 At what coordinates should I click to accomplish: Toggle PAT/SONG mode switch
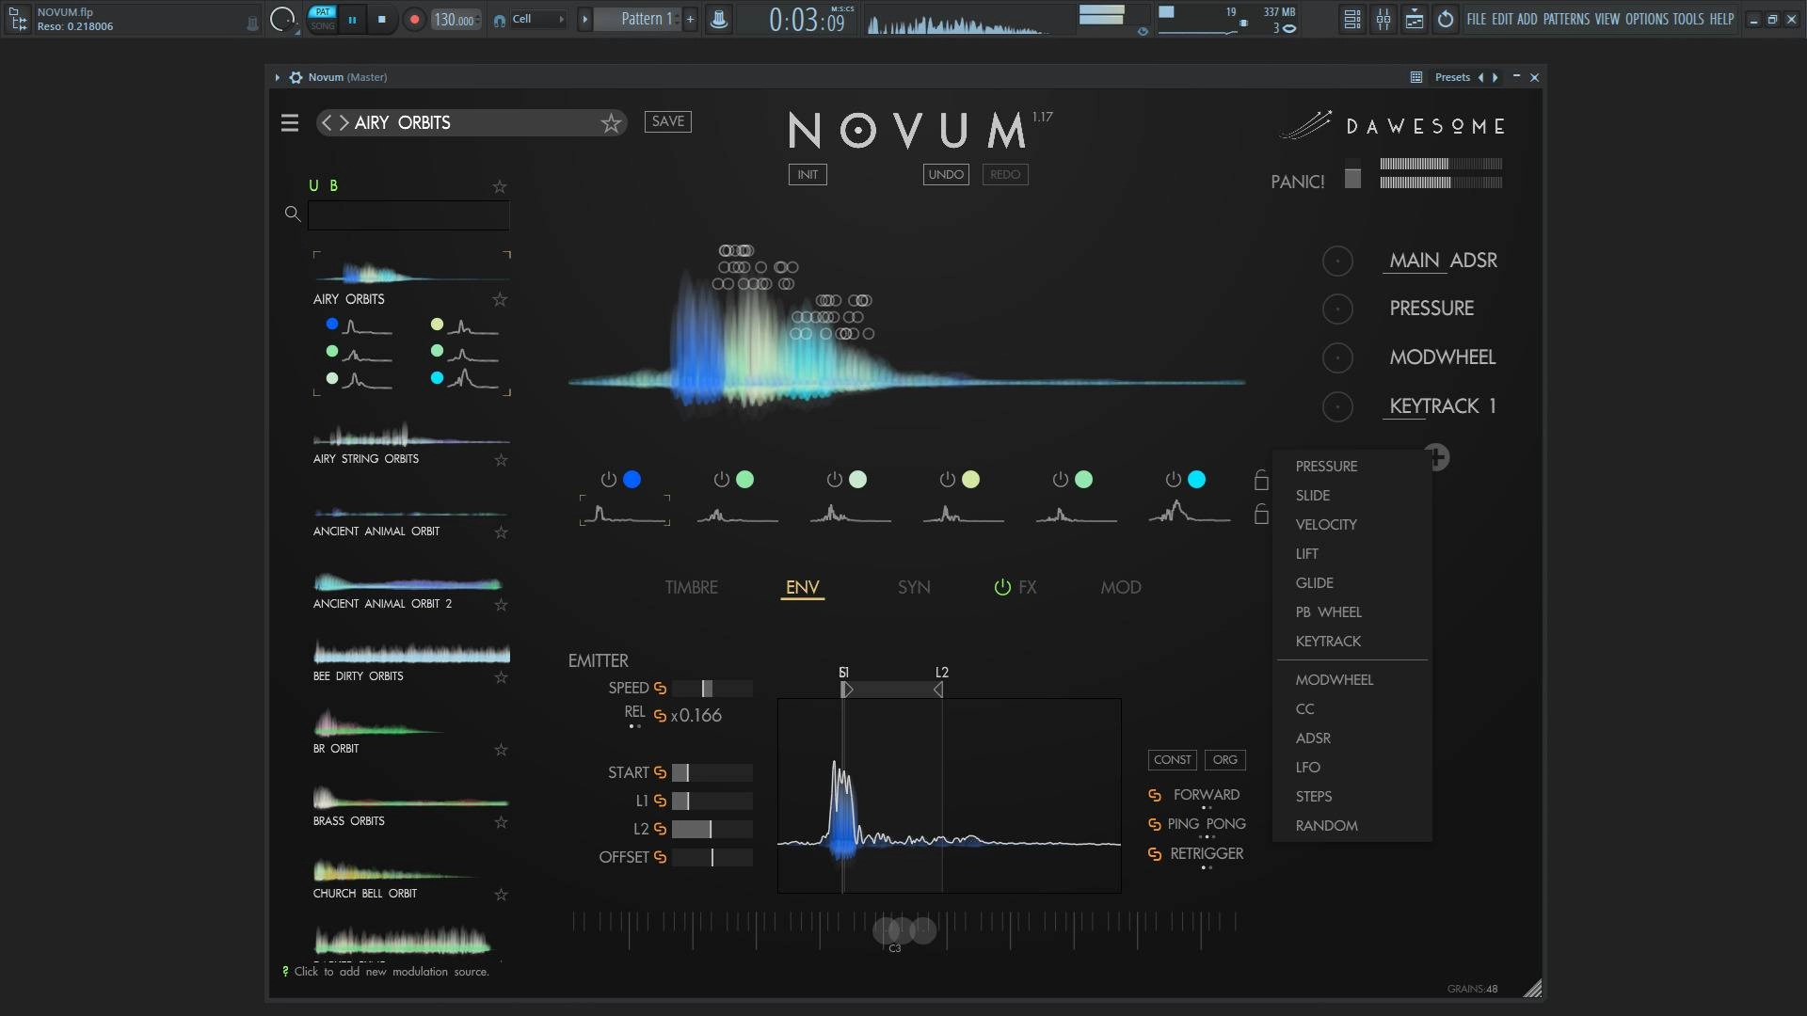coord(323,19)
